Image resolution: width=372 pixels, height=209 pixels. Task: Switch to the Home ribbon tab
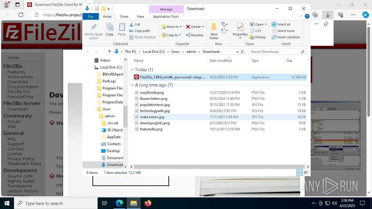(x=107, y=17)
